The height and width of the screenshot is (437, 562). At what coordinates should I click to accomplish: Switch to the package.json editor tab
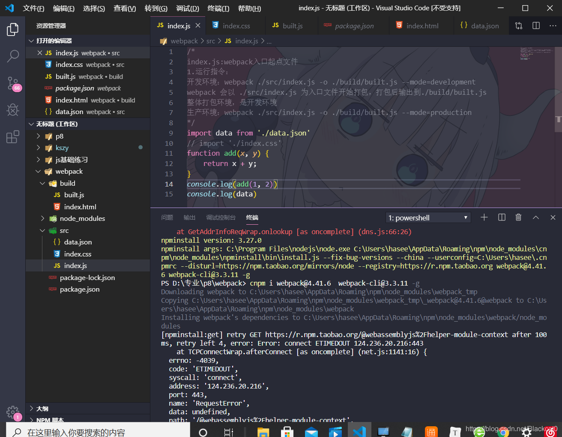(x=354, y=26)
